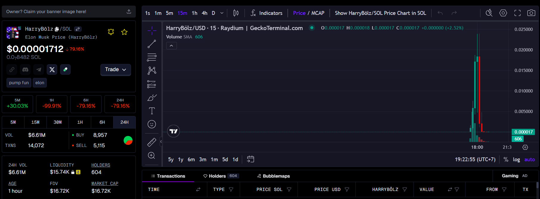The image size is (540, 199).
Task: Click the buy/sell ratio pie chart
Action: click(128, 140)
